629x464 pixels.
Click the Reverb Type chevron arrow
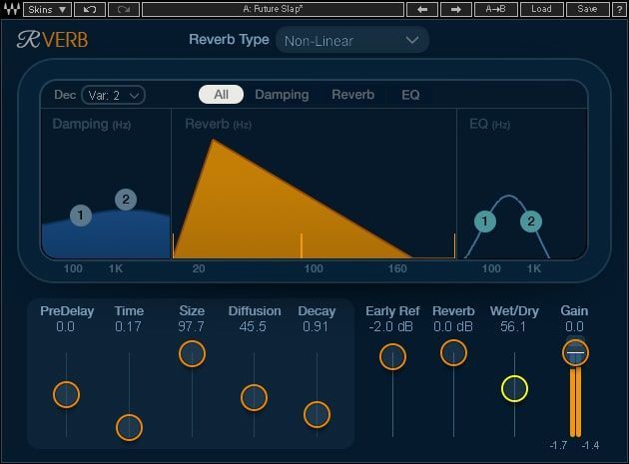pyautogui.click(x=412, y=40)
